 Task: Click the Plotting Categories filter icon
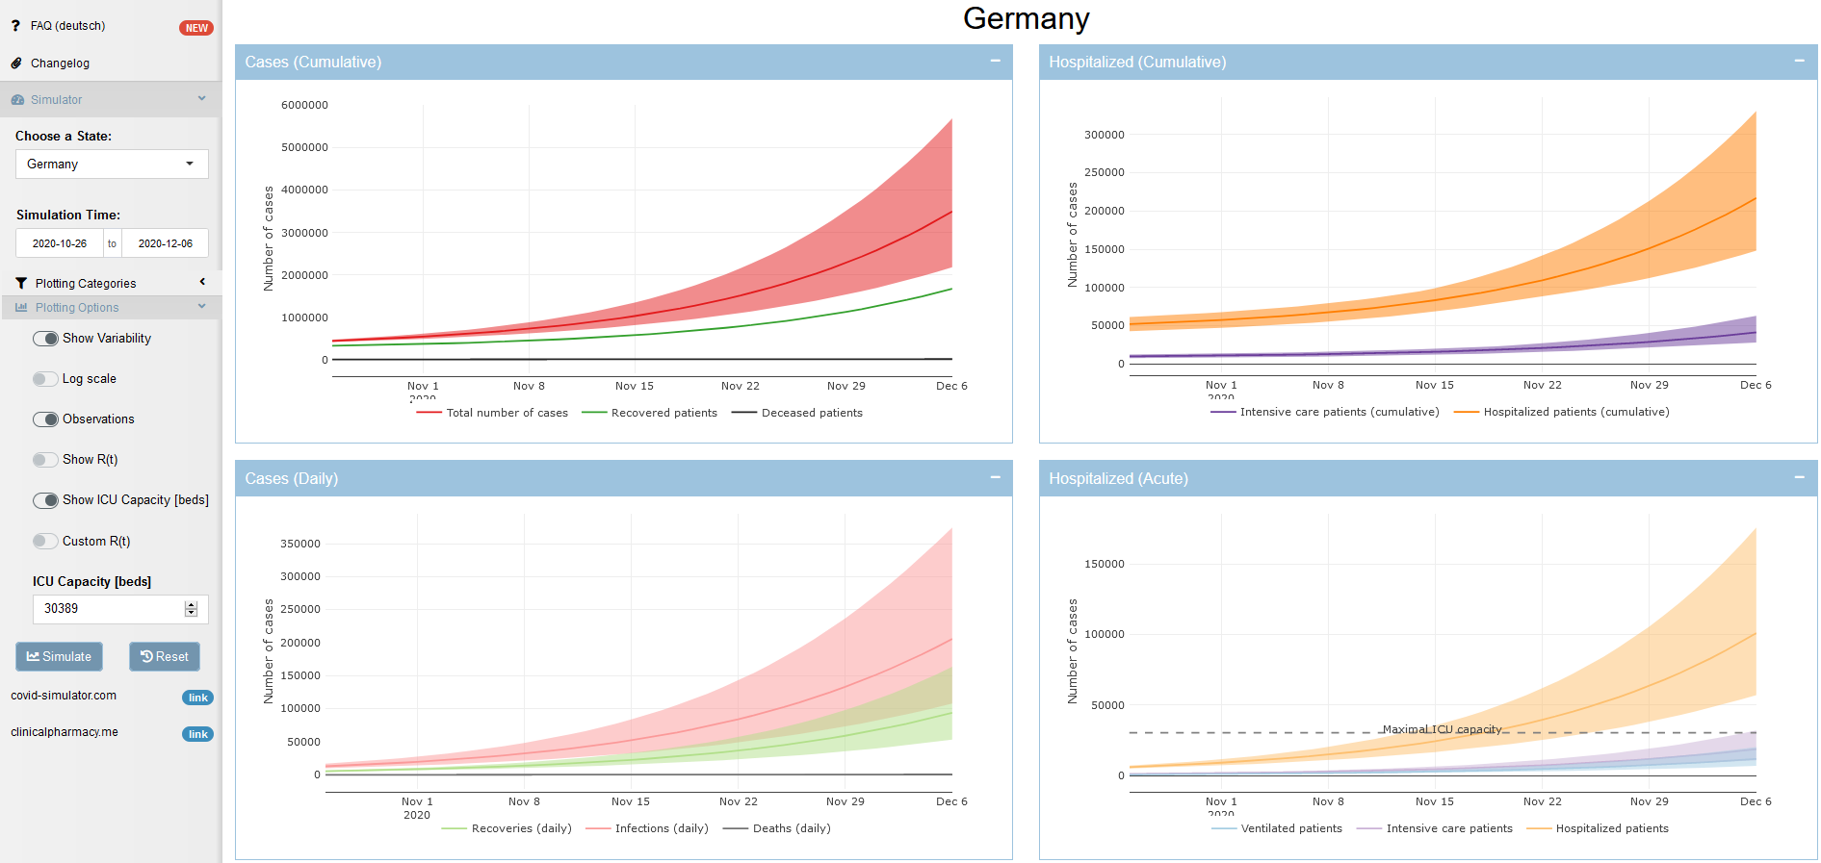[21, 284]
